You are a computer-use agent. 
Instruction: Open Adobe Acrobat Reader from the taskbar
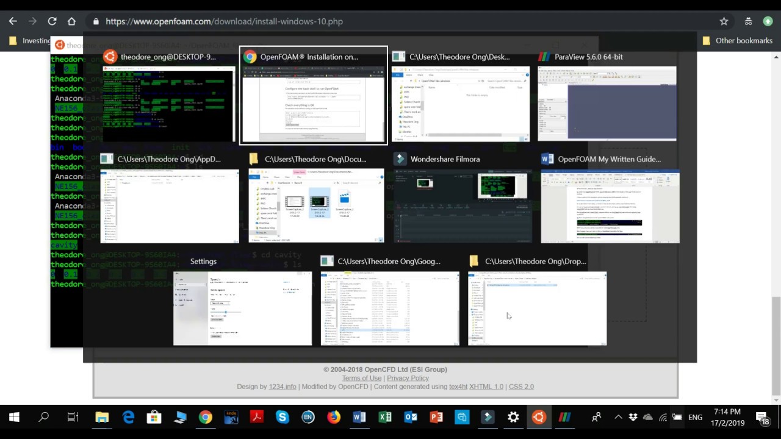pos(257,418)
